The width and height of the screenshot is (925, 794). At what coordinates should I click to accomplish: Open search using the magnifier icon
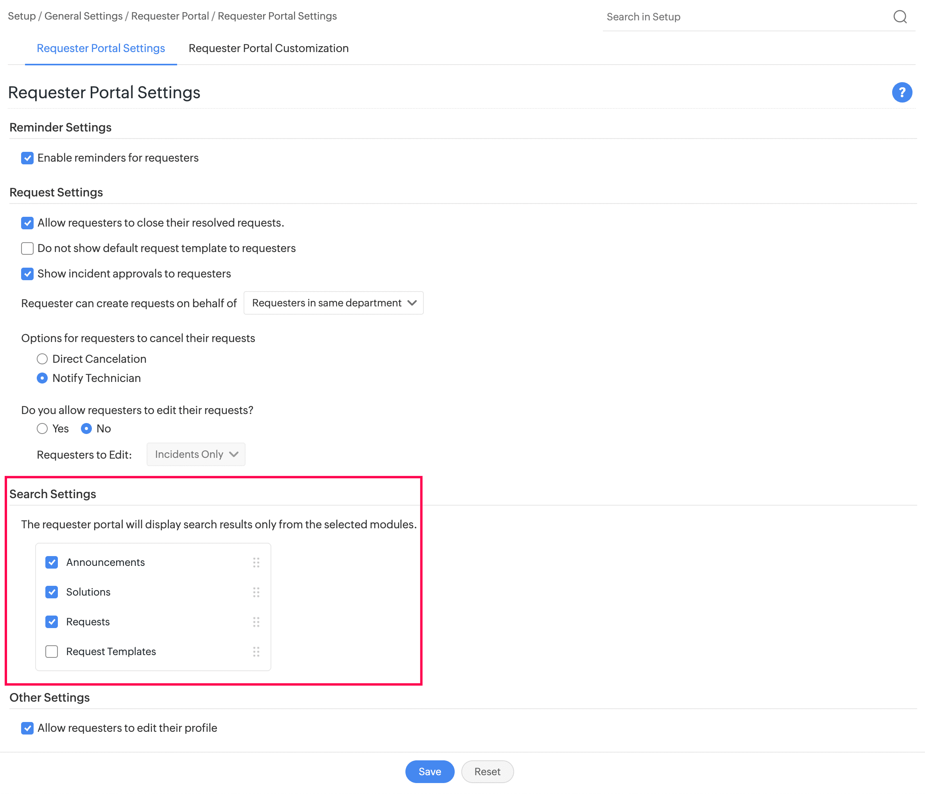(901, 17)
